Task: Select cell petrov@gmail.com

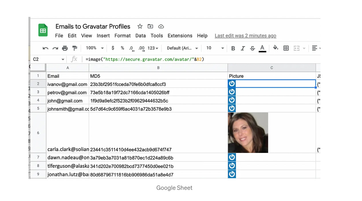Action: 68,92
